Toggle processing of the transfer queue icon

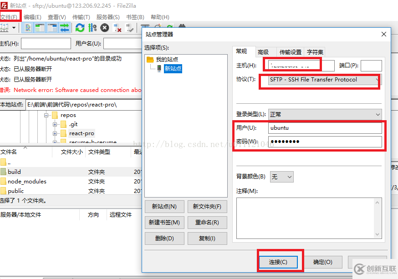92,28
